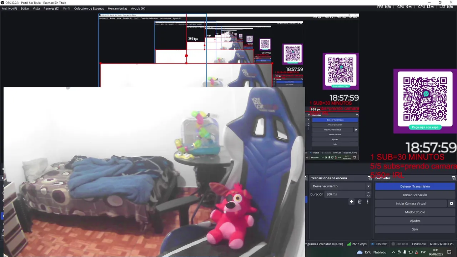Delete the transition using trash icon
The height and width of the screenshot is (257, 457).
[x=360, y=202]
